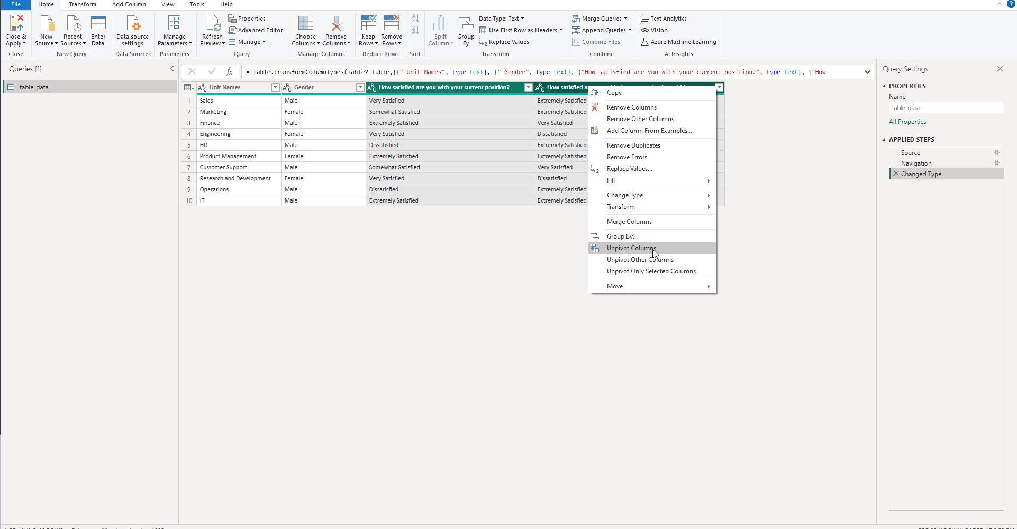Open the View tab
Screen dimensions: 1017x529
[x=168, y=4]
